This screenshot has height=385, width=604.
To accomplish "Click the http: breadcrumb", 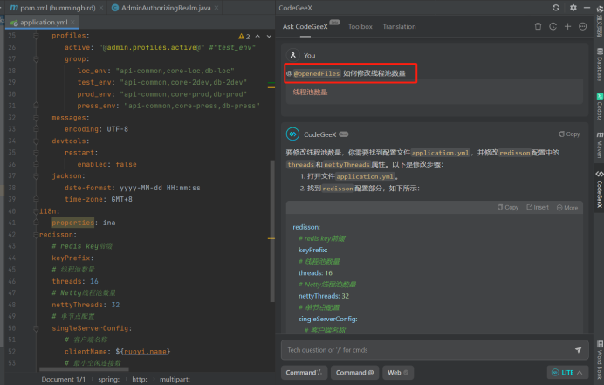I will 140,379.
